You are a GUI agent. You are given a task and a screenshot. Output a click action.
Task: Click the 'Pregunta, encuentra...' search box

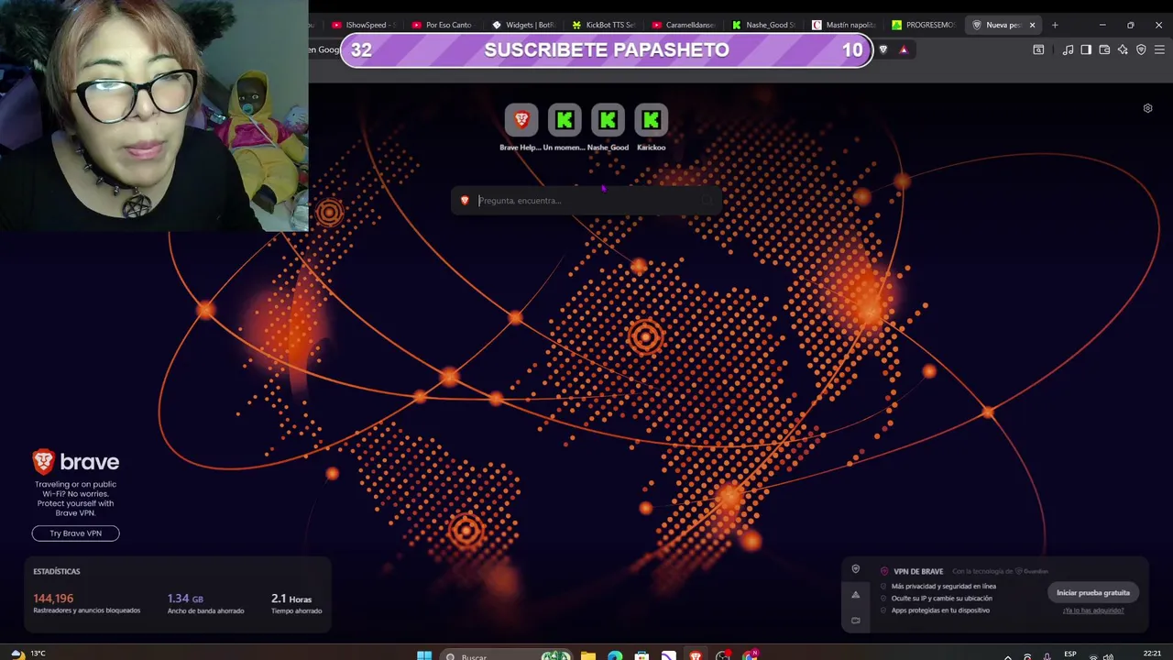(586, 201)
